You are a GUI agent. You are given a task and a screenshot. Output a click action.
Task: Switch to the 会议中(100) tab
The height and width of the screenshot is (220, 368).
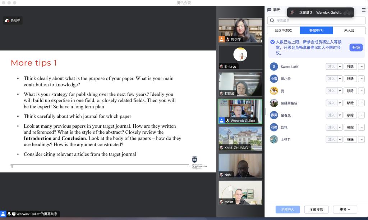click(x=284, y=31)
